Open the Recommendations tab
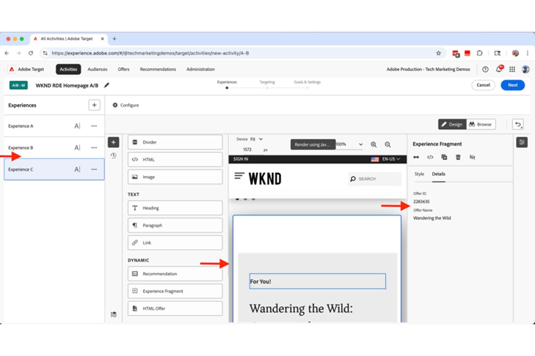Viewport: 535px width, 356px height. [x=158, y=69]
